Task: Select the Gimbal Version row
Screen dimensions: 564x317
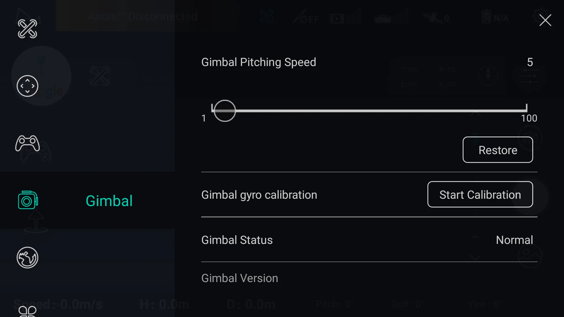Action: click(240, 278)
